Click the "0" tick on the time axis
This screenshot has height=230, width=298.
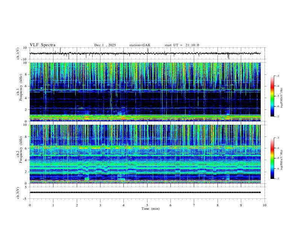coord(30,205)
